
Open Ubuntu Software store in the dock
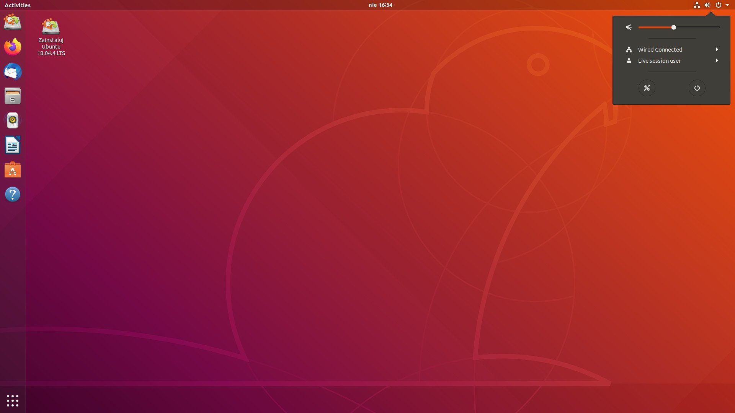pos(13,170)
